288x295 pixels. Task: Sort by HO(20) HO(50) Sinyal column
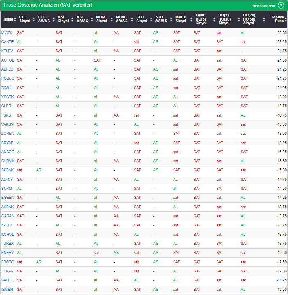pos(249,19)
